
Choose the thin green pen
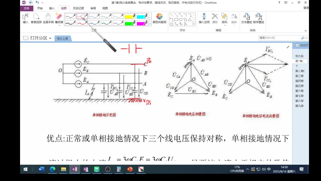point(106,16)
